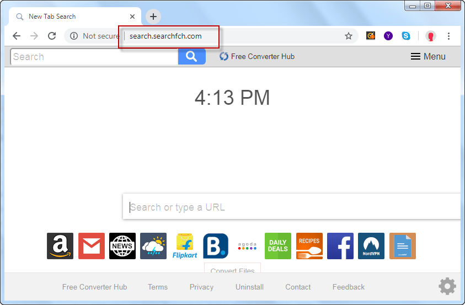Bookmark this page with the star

click(349, 36)
